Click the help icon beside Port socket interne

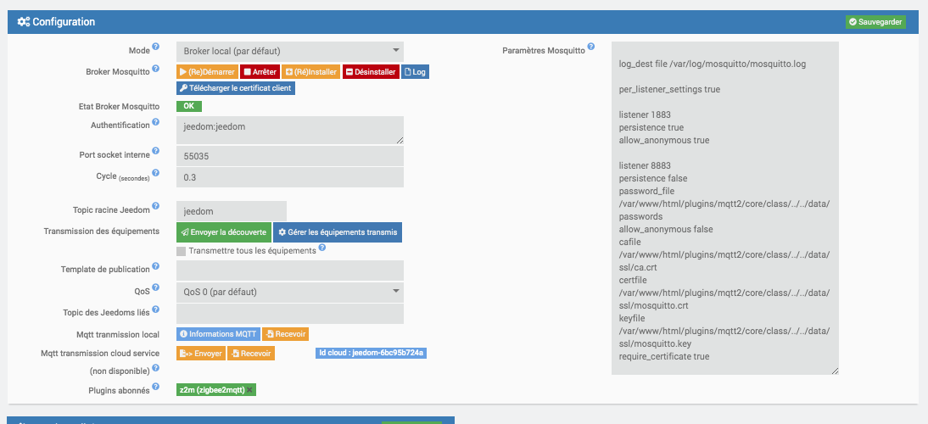pyautogui.click(x=155, y=152)
